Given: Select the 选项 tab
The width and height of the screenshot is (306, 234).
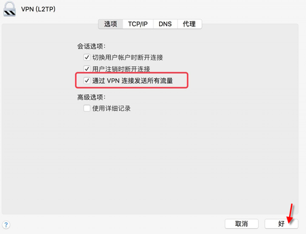Looking at the screenshot, I should pyautogui.click(x=111, y=24).
